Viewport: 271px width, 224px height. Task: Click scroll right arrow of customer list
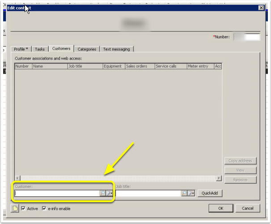pos(219,178)
